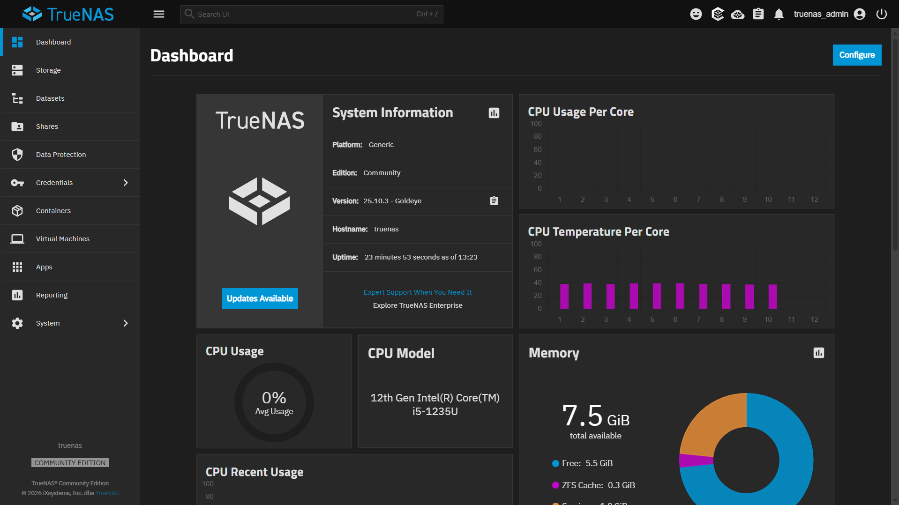This screenshot has width=899, height=505.
Task: Open the Containers menu item
Action: pos(70,211)
